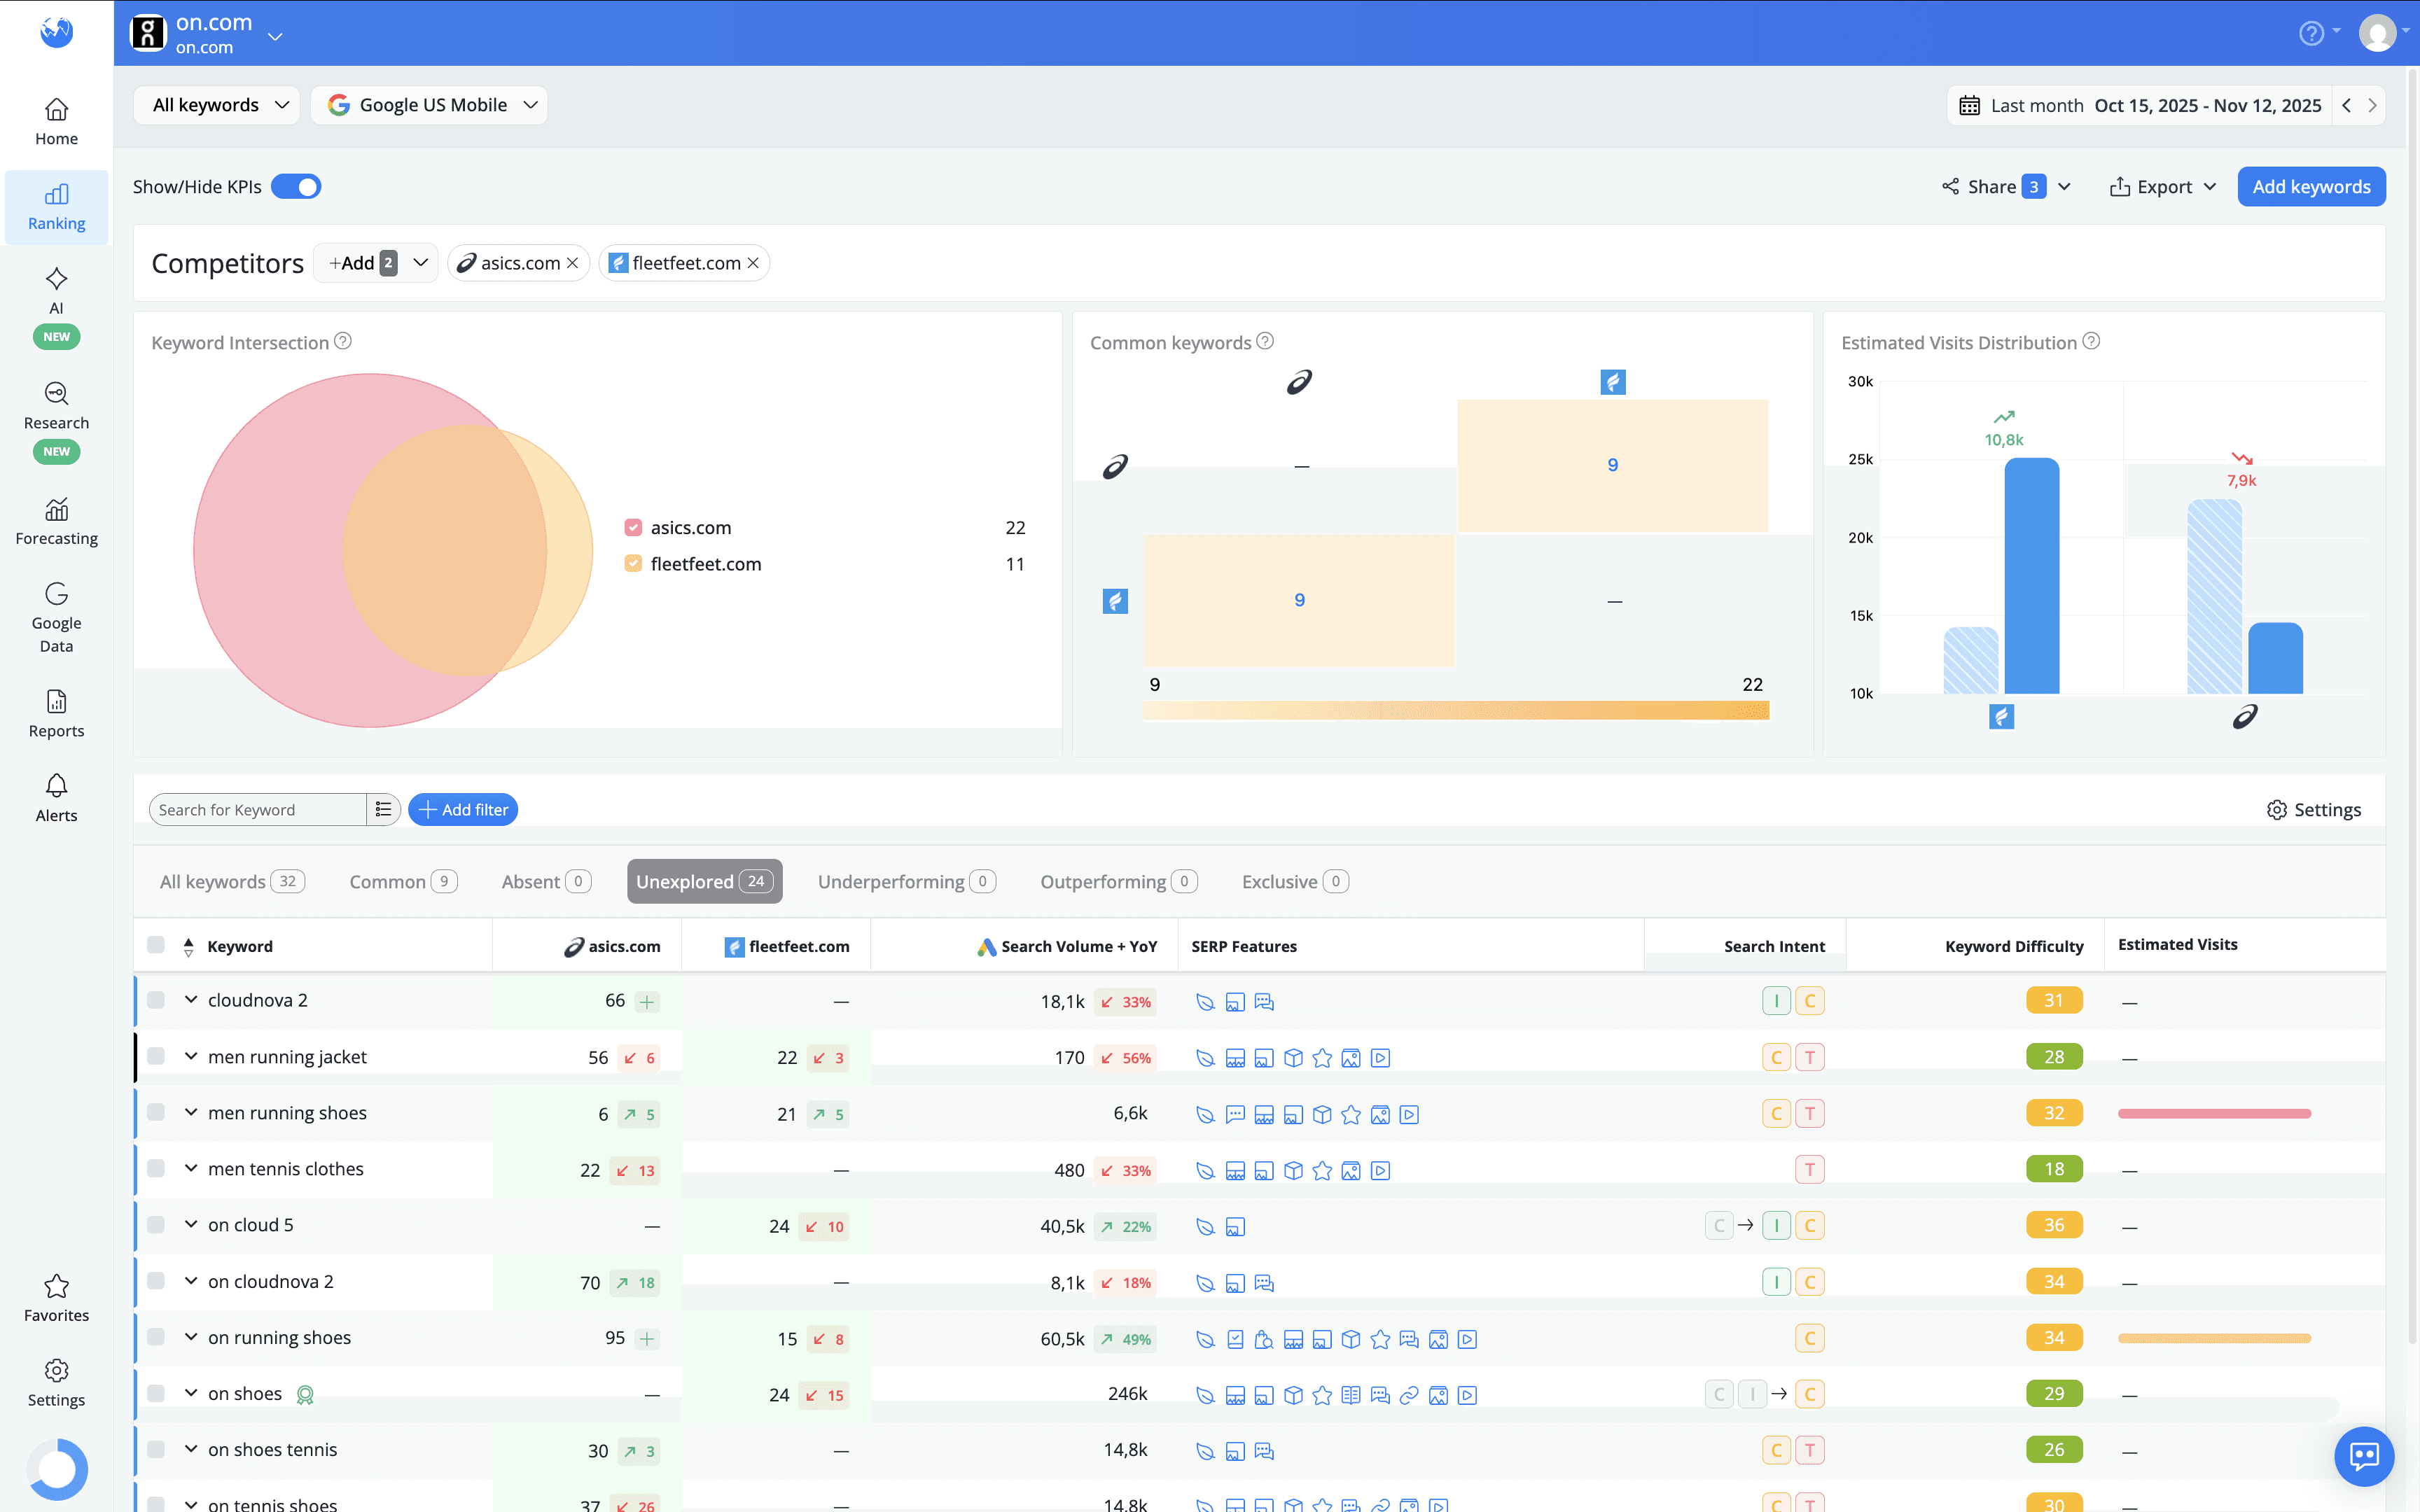Check the on running shoes checkbox

click(156, 1337)
